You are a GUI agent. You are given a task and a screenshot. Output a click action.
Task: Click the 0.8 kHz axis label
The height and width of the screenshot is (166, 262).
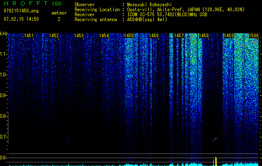[3, 116]
